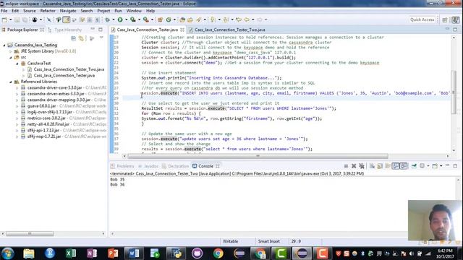463x260 pixels.
Task: Click Collapse All in Package Explorer
Action: pos(73,38)
